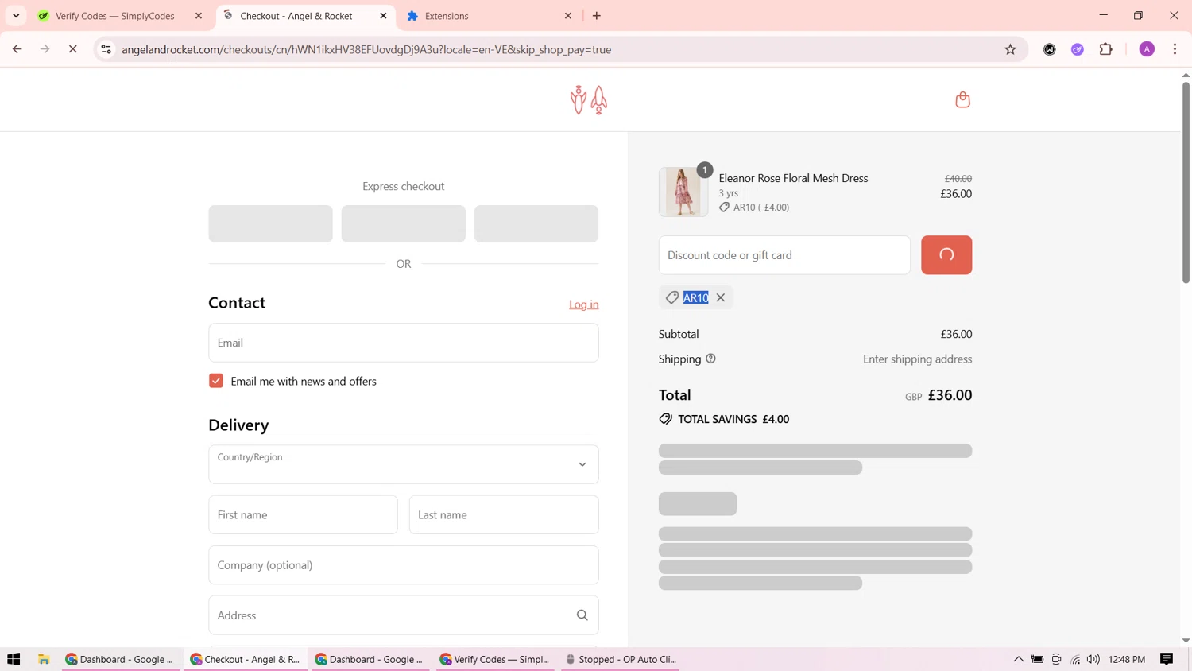Open a new browser tab
Viewport: 1192px width, 671px height.
click(597, 16)
